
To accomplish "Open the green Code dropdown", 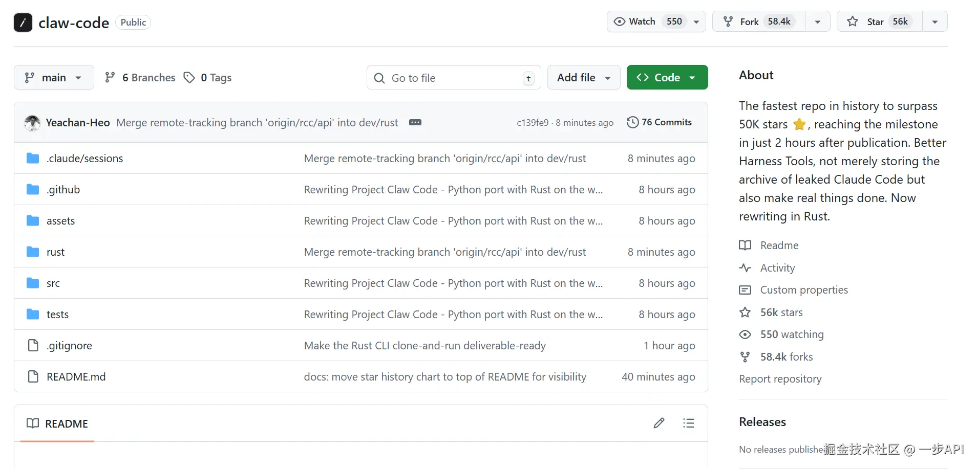I will 667,78.
